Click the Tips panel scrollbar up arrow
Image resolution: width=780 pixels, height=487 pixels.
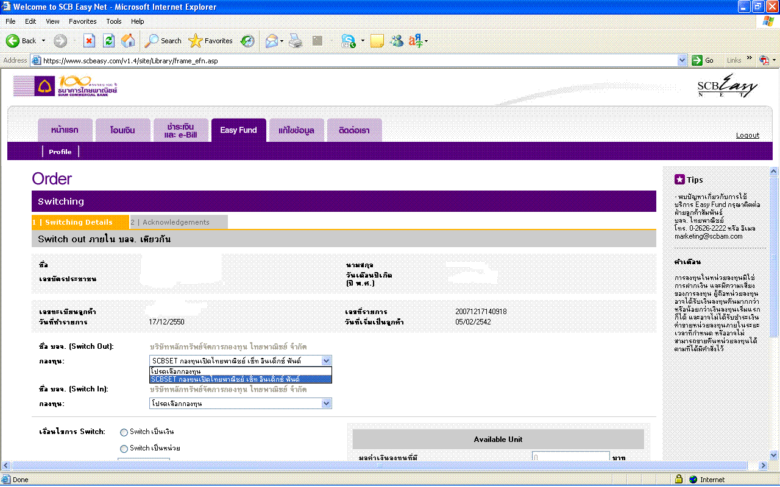coord(774,172)
